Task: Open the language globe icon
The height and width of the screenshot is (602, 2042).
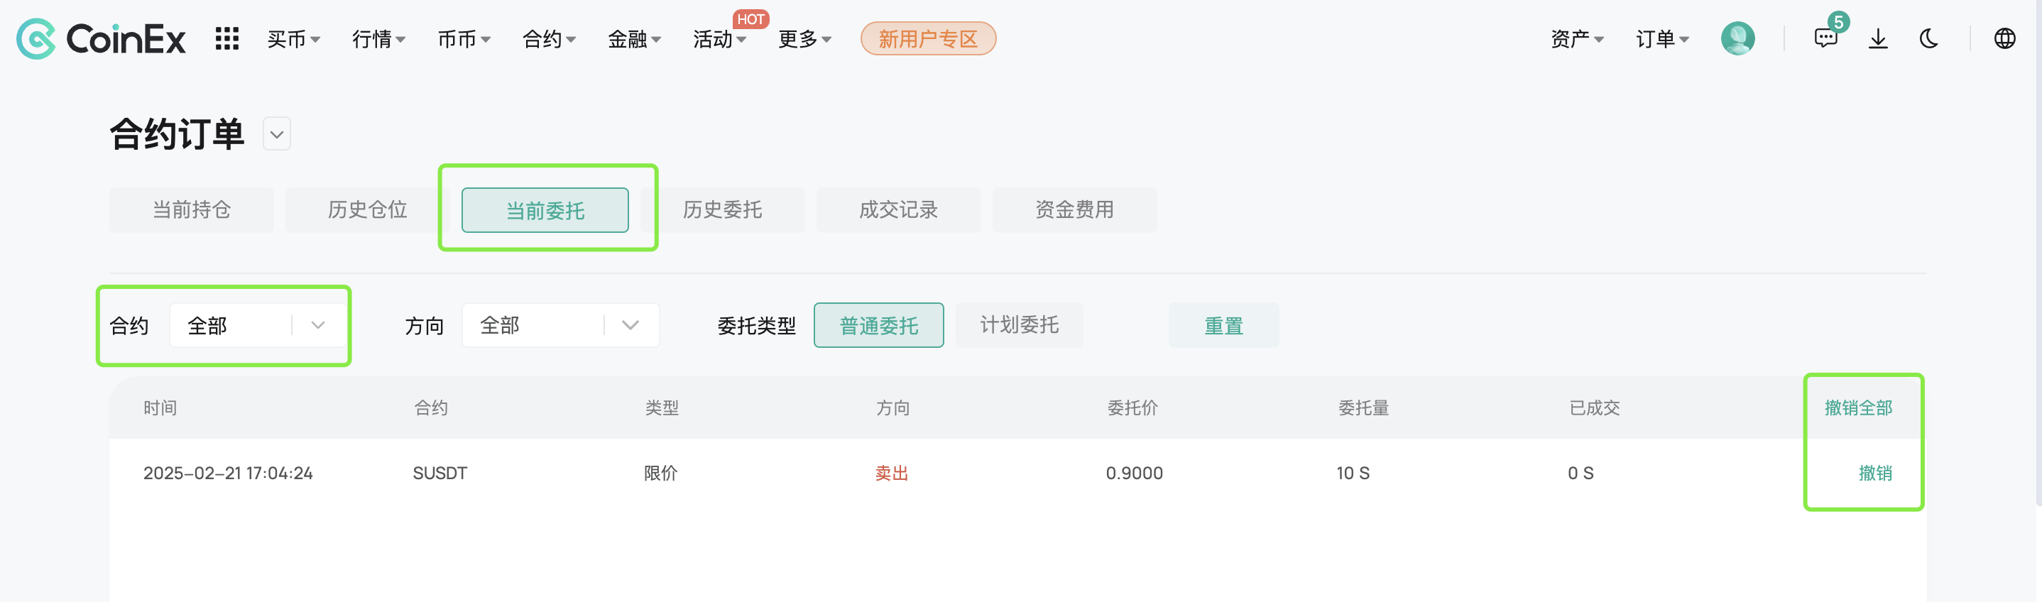Action: tap(2004, 39)
